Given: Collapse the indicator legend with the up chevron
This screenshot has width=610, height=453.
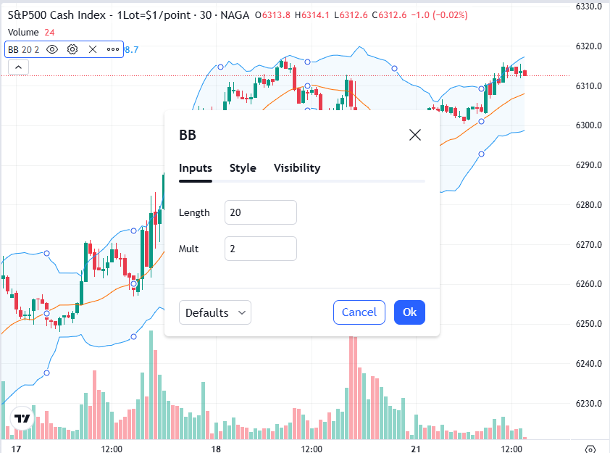Looking at the screenshot, I should click(17, 66).
